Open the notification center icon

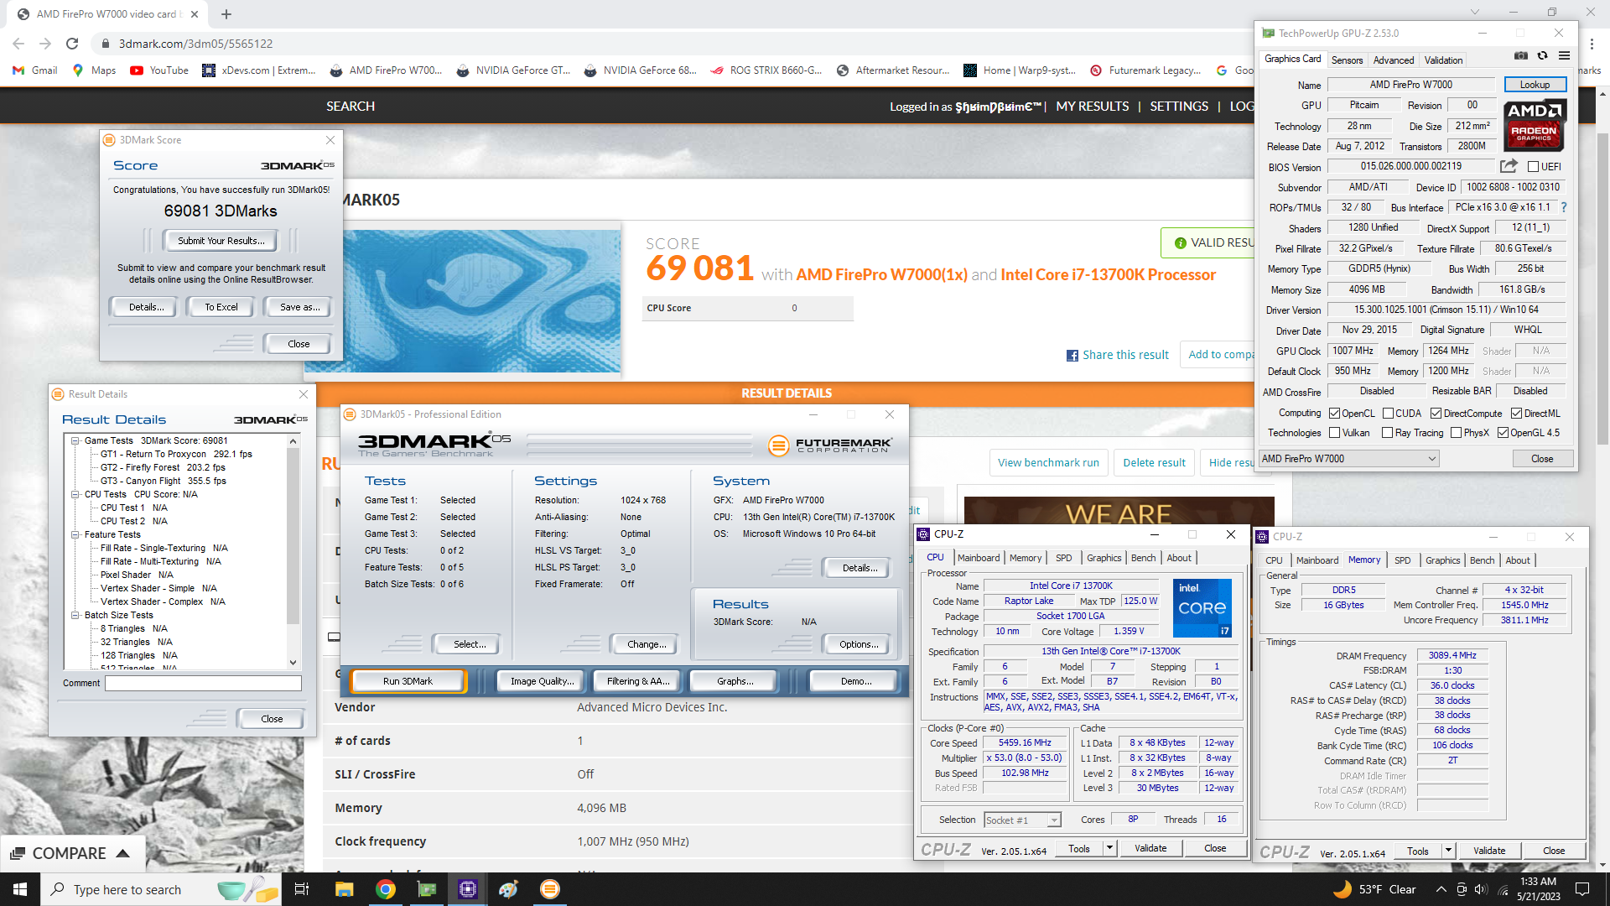1582,889
